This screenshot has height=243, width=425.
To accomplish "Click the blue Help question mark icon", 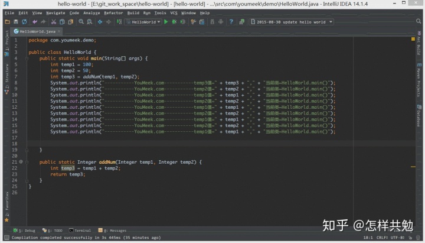I will [231, 22].
